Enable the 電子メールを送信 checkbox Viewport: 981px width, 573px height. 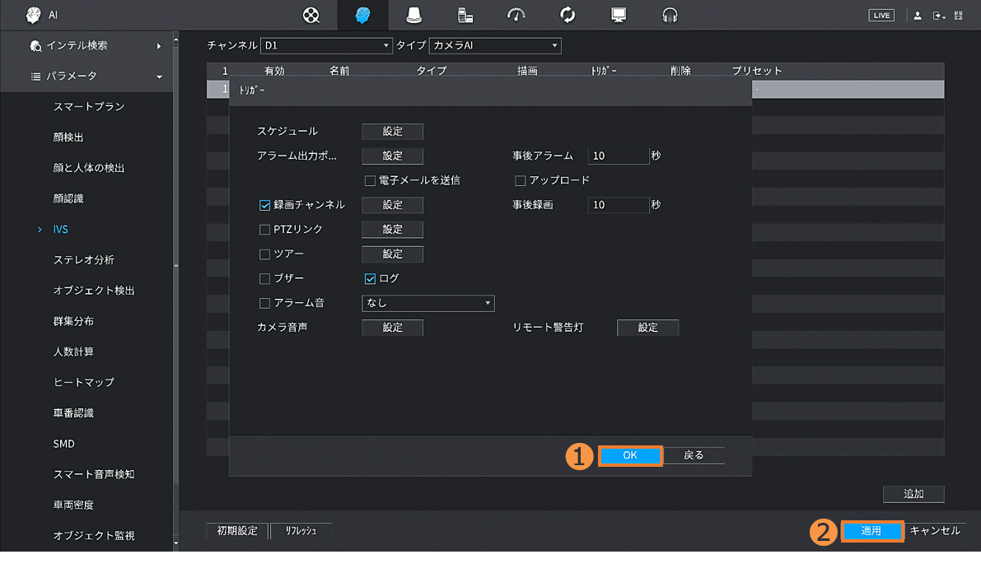(370, 180)
